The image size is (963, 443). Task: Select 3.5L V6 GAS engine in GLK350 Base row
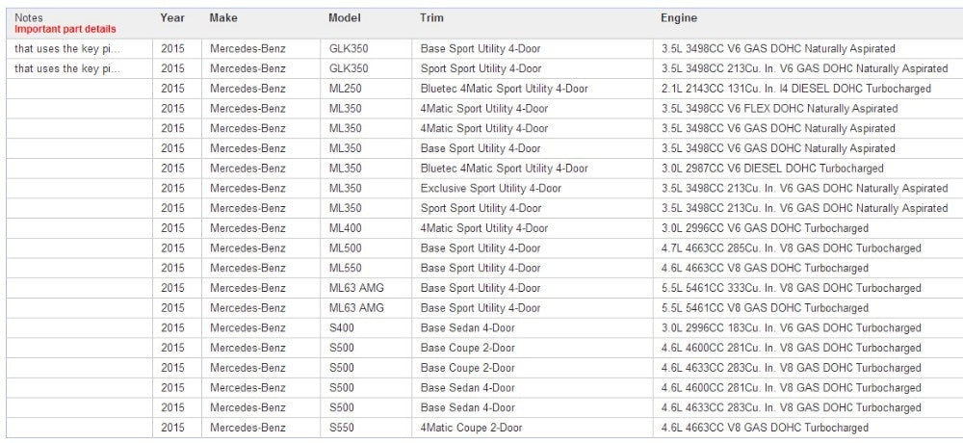coord(778,48)
